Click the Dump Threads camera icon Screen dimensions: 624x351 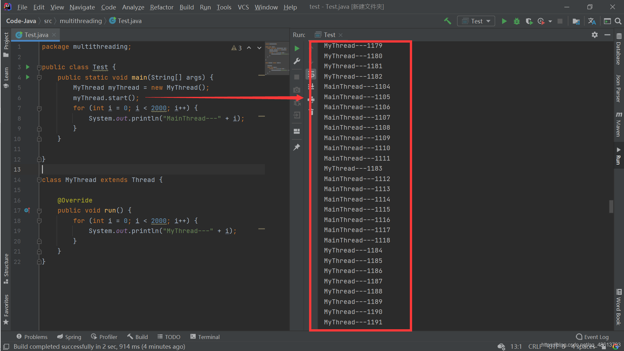297,90
